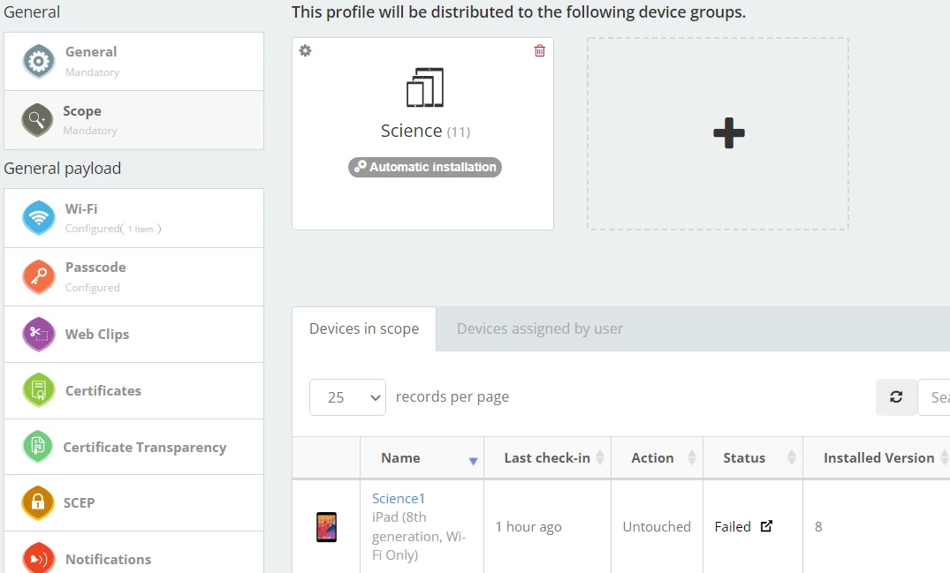Screen dimensions: 950x573
Task: Sort by Last check-in column
Action: 547,458
